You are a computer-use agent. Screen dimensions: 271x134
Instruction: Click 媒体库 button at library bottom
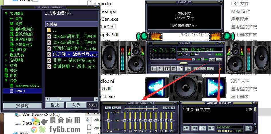click(22, 106)
